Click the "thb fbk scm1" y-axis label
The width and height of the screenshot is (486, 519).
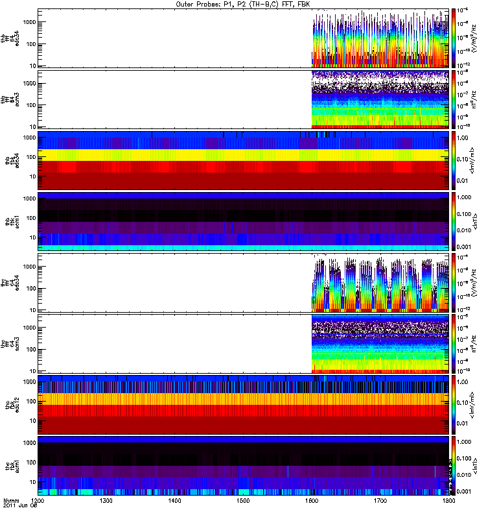12,221
